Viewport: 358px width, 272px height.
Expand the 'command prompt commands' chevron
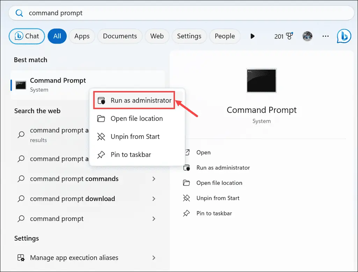154,179
